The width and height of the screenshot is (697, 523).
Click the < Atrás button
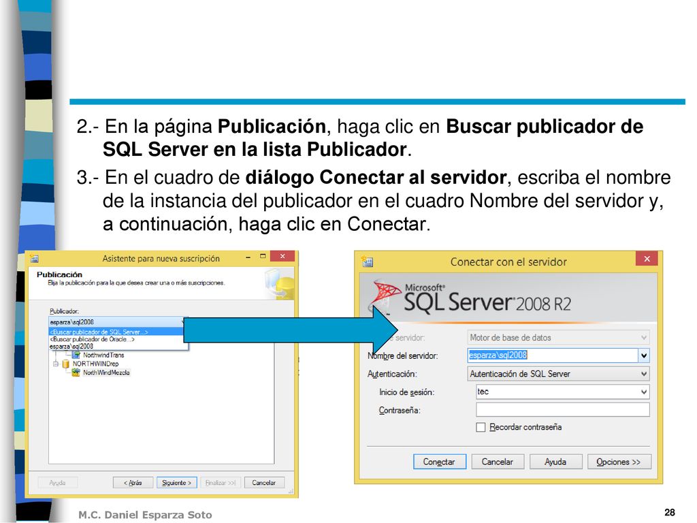133,483
